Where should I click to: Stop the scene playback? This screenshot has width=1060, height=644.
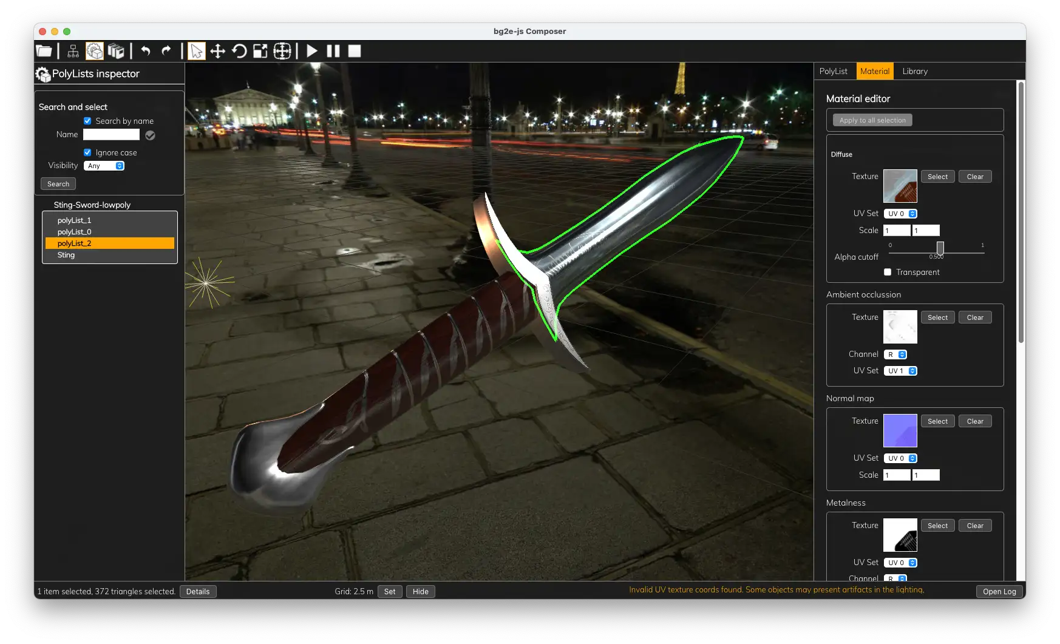355,51
